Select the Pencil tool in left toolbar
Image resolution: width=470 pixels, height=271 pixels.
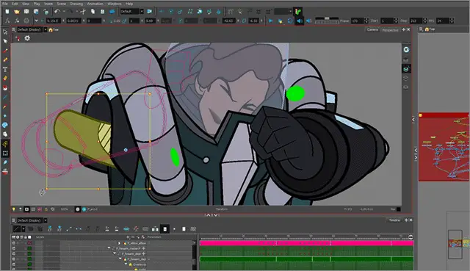point(5,59)
